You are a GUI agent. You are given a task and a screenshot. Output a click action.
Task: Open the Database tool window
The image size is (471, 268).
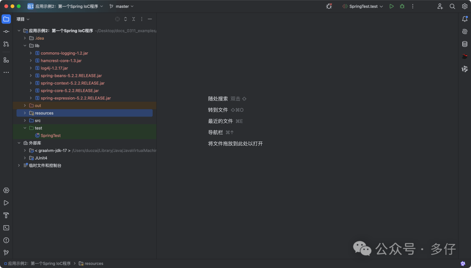click(x=464, y=44)
